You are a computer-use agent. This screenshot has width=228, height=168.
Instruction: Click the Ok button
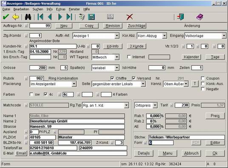[x=215, y=153]
